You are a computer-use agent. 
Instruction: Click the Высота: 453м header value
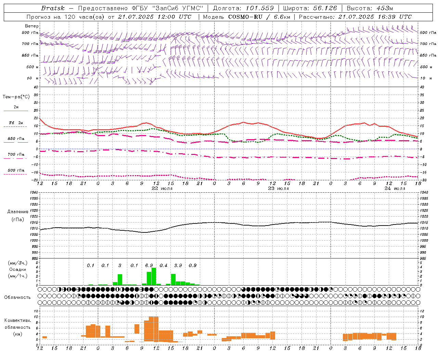(370, 8)
